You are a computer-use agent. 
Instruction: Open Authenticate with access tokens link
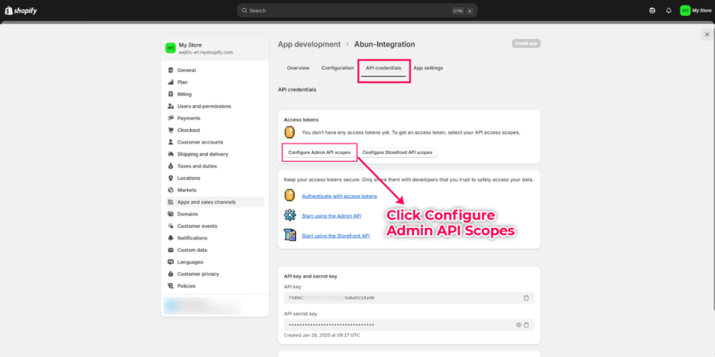coord(339,196)
